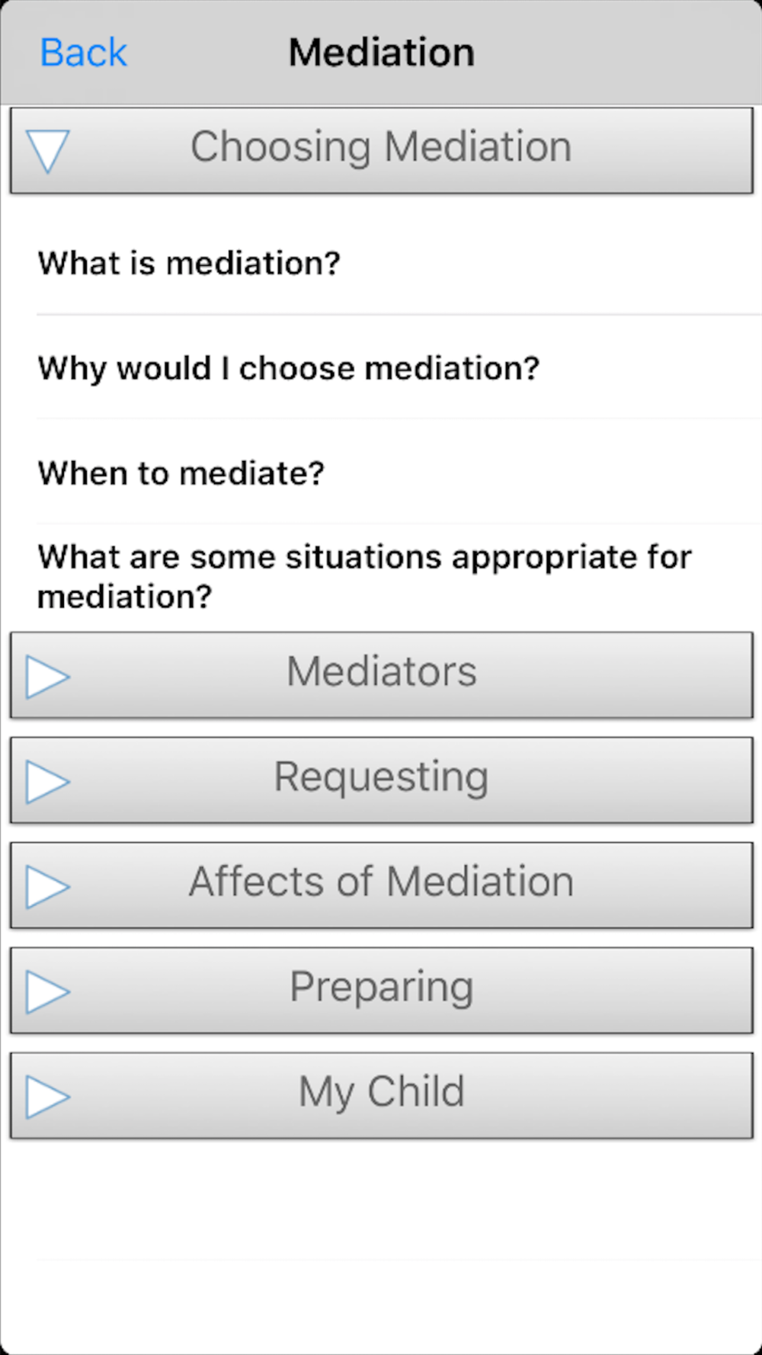The height and width of the screenshot is (1355, 762).
Task: Tap the Mediation title in navigation bar
Action: [381, 53]
